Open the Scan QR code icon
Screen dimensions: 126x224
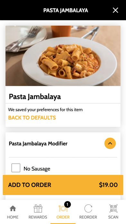113,209
